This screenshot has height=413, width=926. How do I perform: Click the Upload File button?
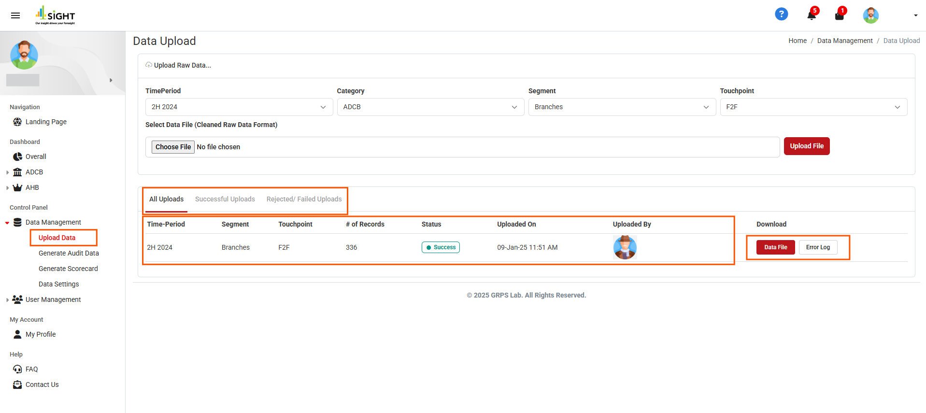click(806, 146)
